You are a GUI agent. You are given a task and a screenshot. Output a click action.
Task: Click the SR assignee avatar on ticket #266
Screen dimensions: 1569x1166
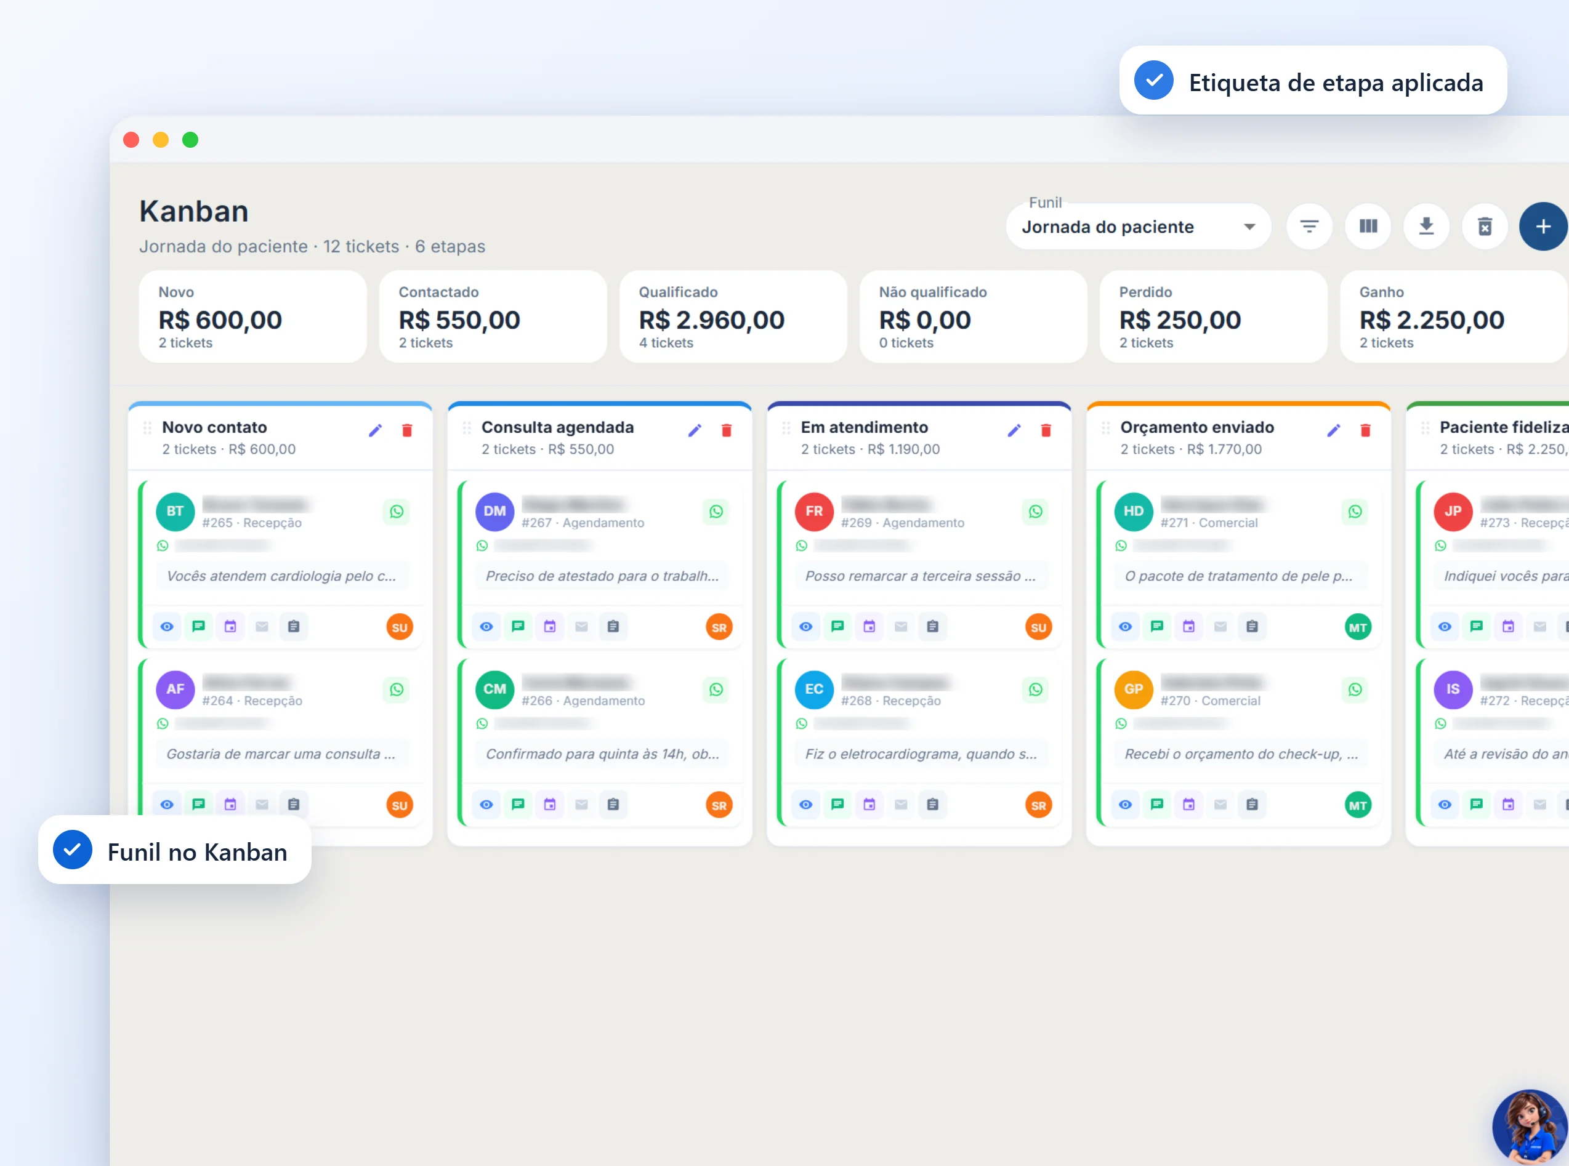(719, 805)
